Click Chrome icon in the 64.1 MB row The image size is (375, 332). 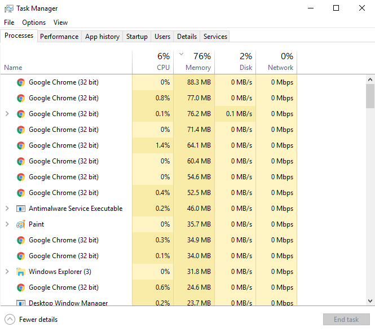(x=21, y=145)
